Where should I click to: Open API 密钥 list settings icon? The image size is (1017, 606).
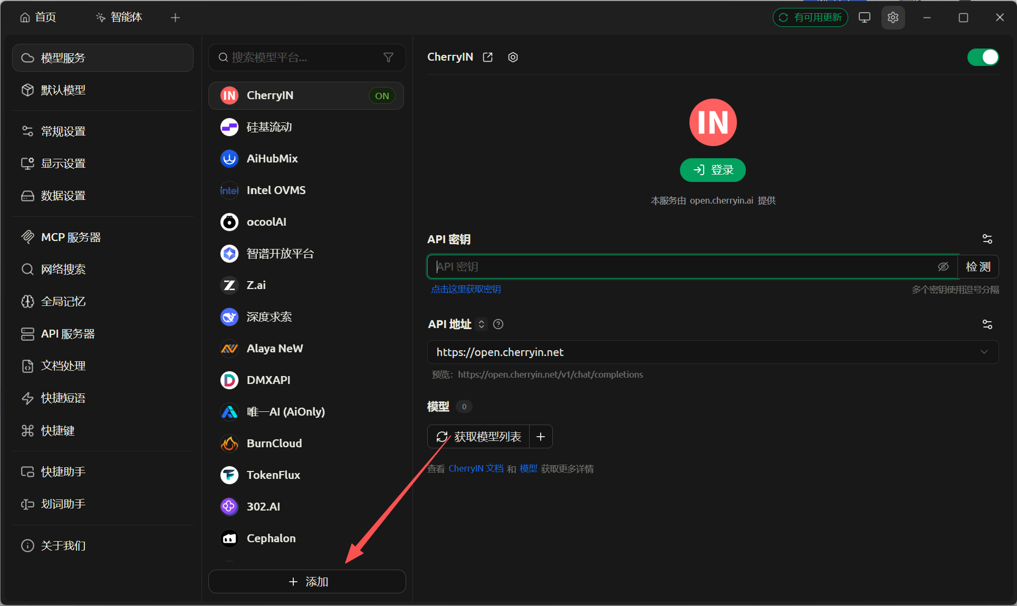tap(987, 239)
